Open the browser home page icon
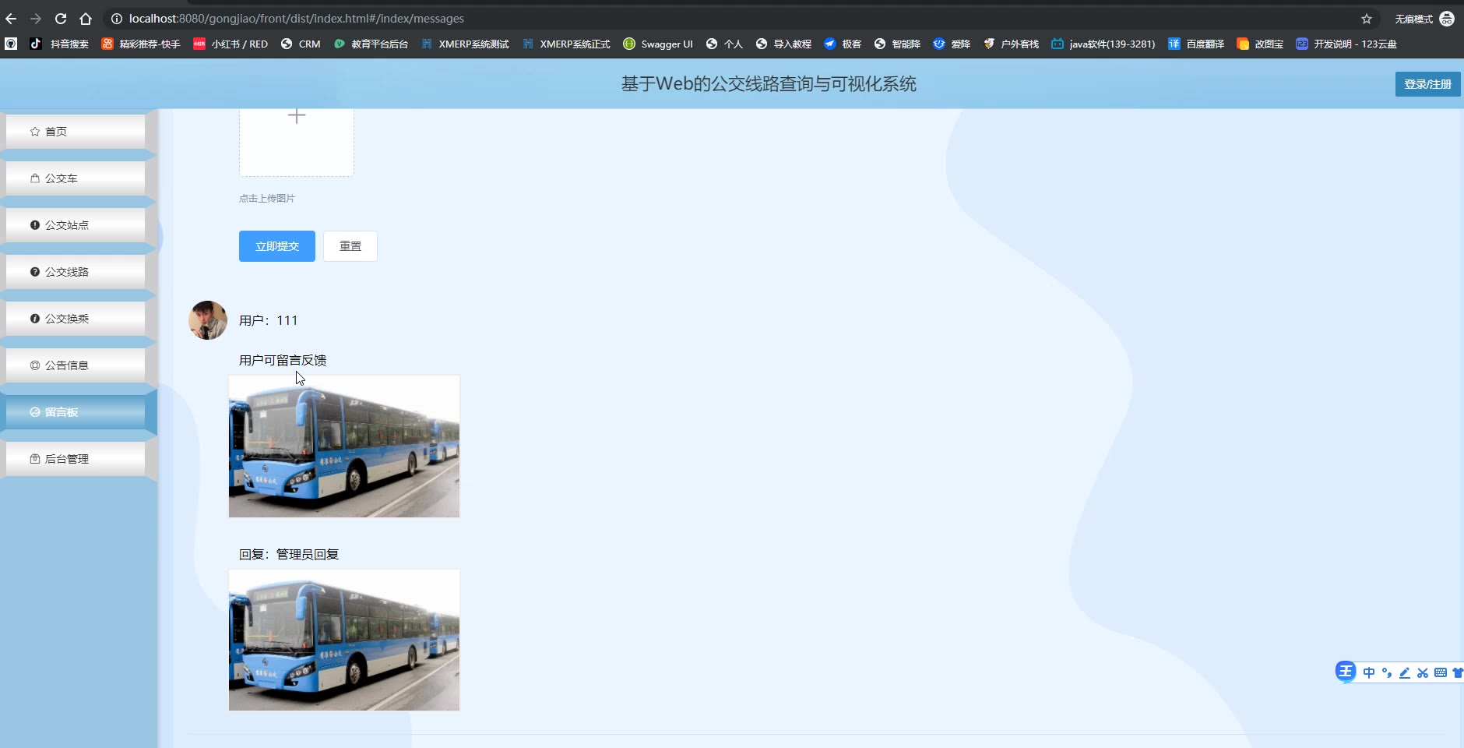Image resolution: width=1464 pixels, height=748 pixels. [x=86, y=19]
